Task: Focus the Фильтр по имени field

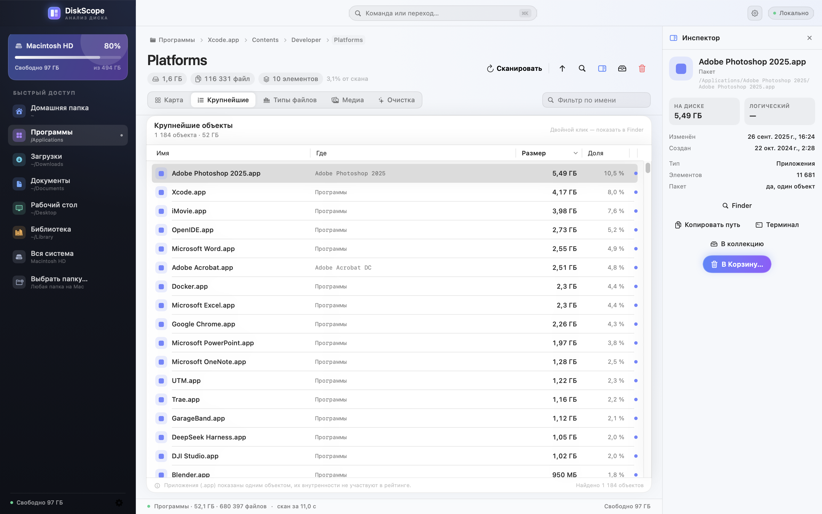Action: click(596, 100)
